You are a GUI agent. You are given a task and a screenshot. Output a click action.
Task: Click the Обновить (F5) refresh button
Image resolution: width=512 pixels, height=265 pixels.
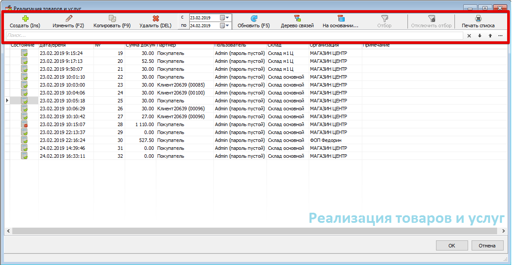point(254,22)
